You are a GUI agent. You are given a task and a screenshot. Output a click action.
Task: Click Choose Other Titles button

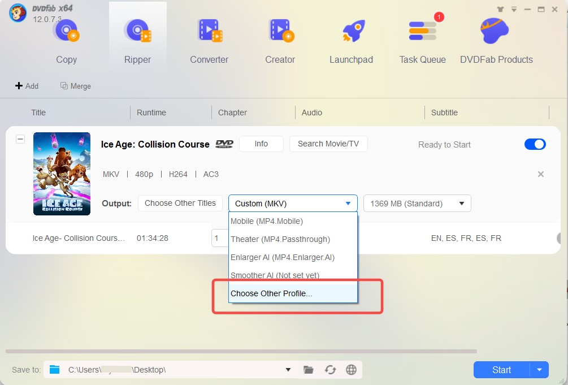point(180,203)
